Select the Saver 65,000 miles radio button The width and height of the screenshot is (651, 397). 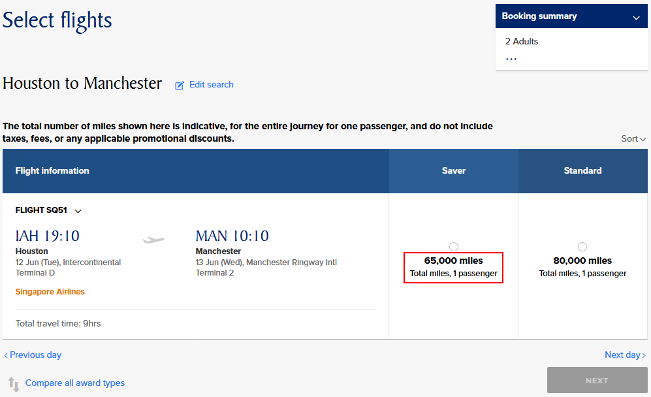click(x=454, y=247)
